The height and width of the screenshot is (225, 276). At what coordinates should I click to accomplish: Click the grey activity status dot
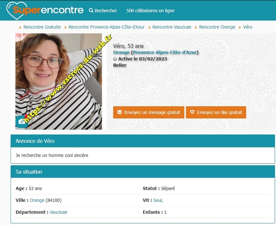[x=115, y=59]
